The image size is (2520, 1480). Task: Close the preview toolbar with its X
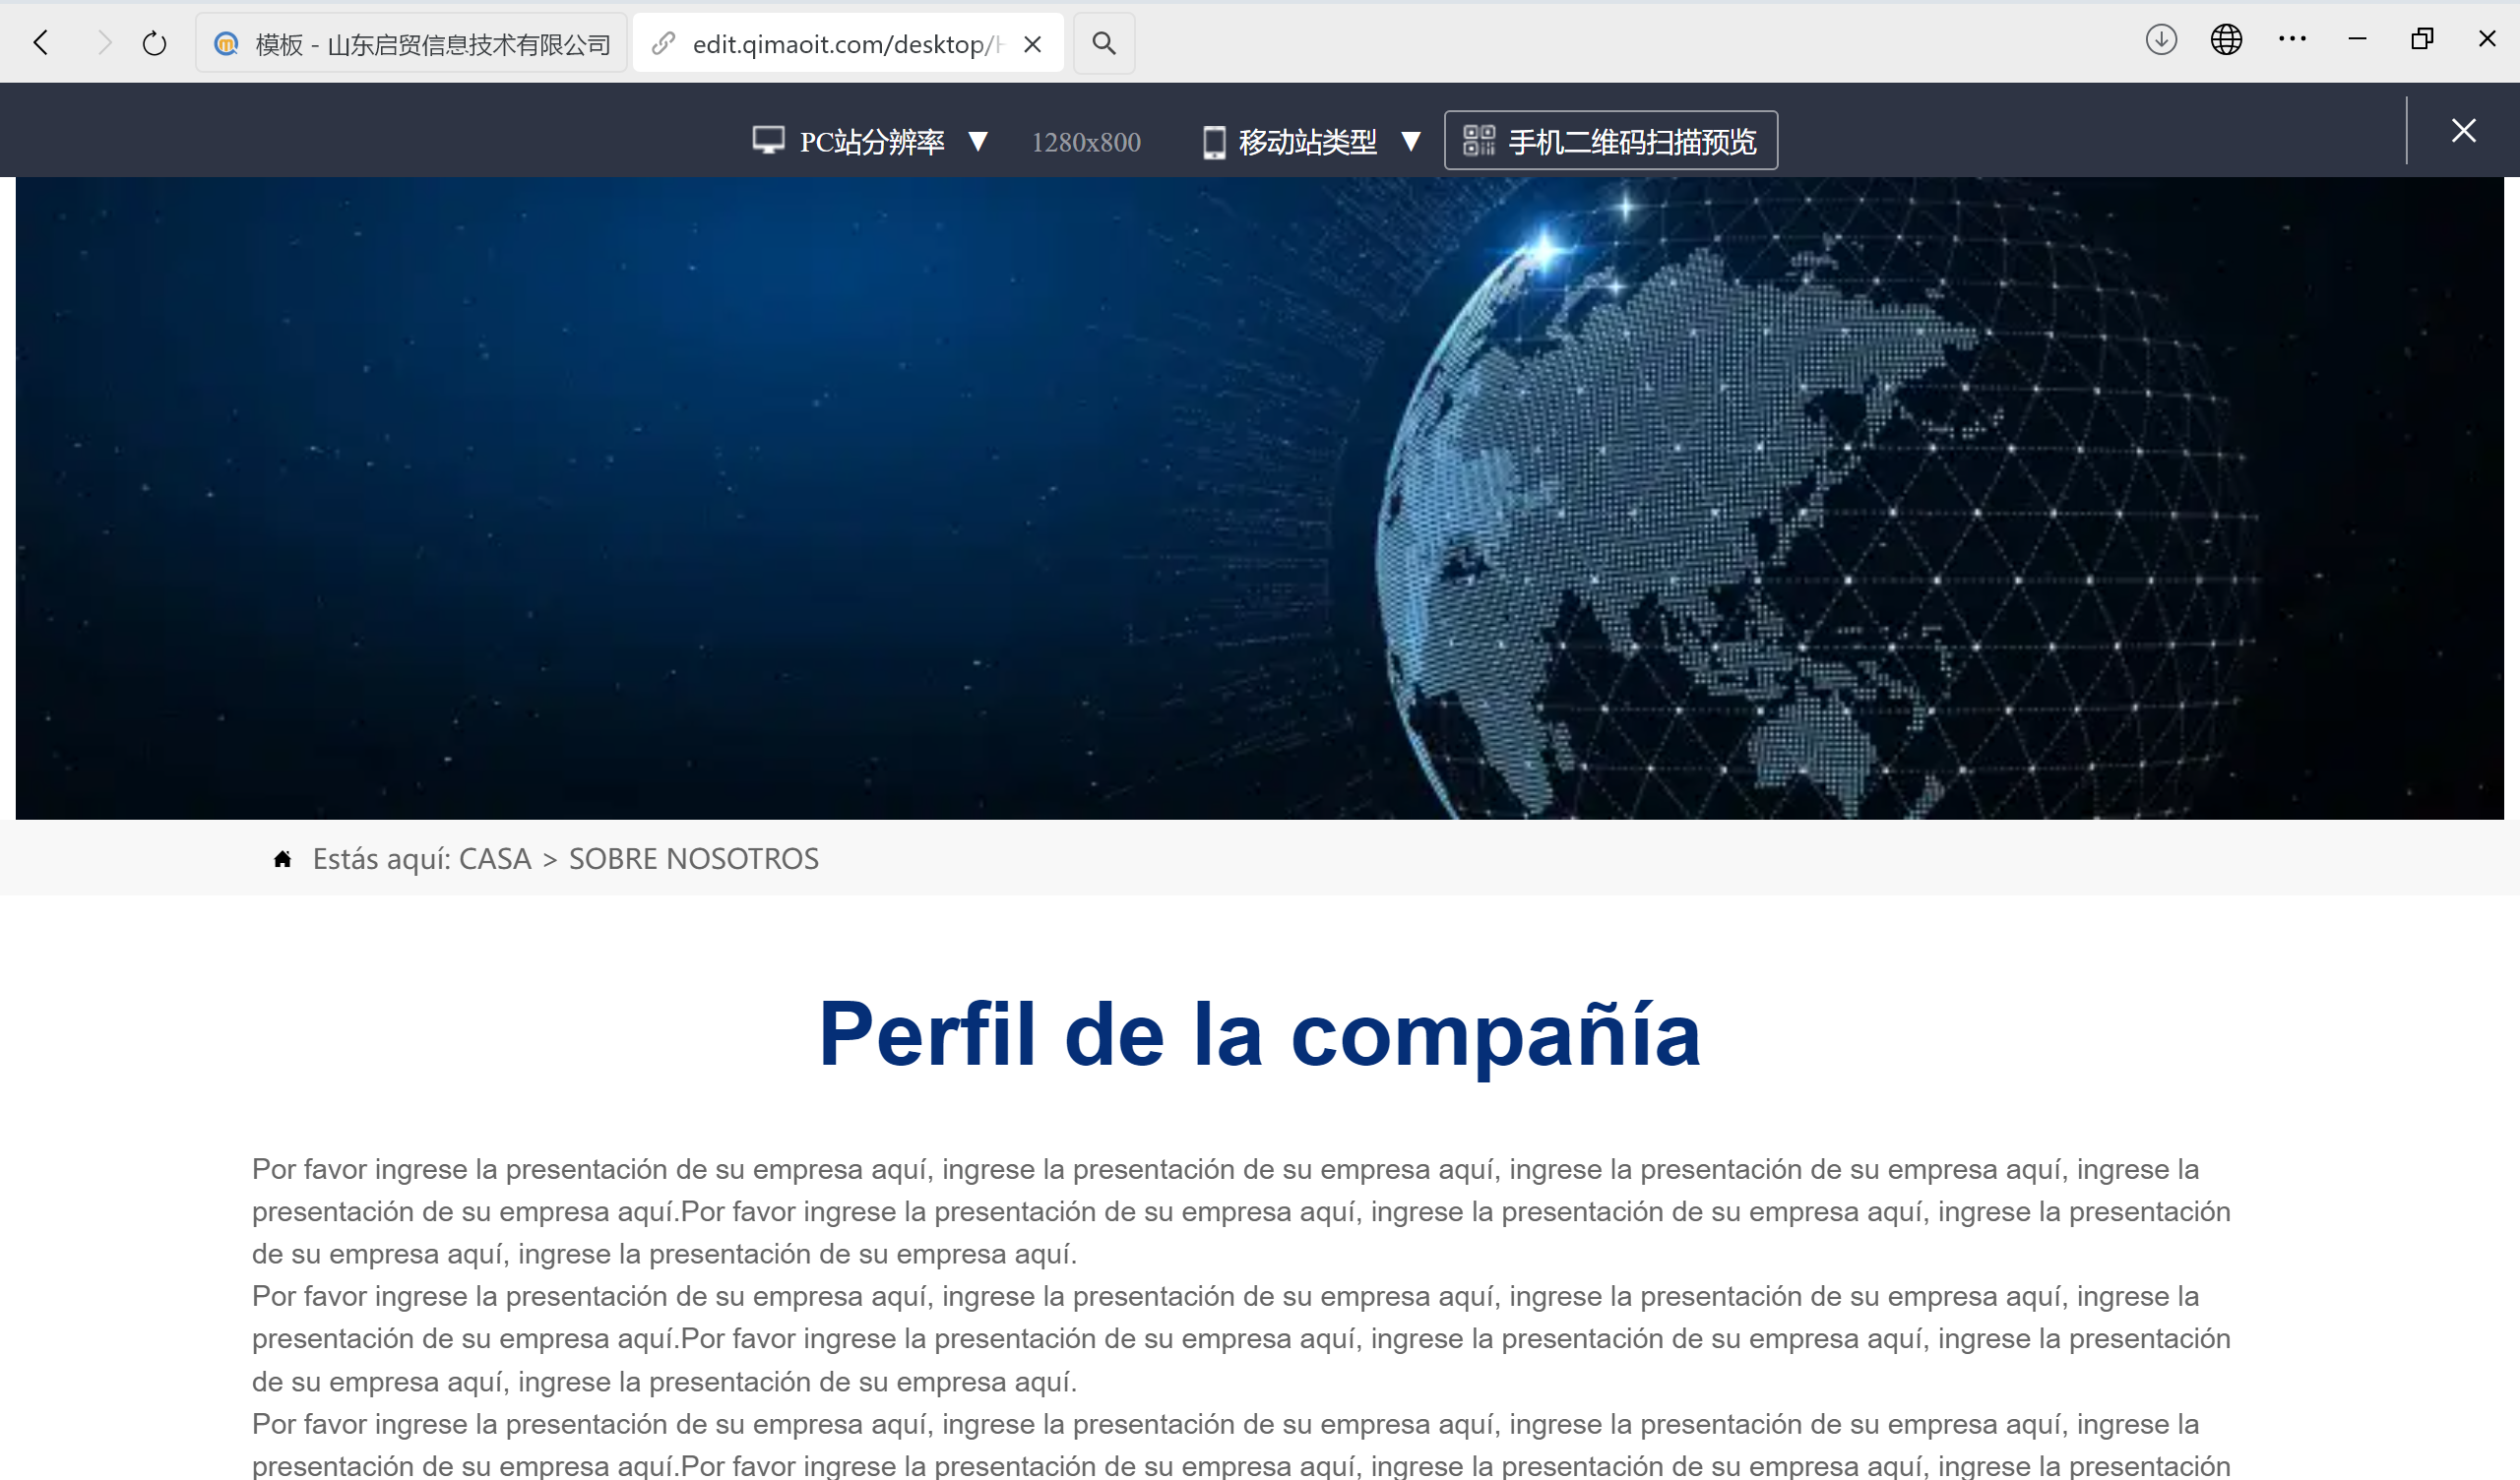click(2464, 130)
